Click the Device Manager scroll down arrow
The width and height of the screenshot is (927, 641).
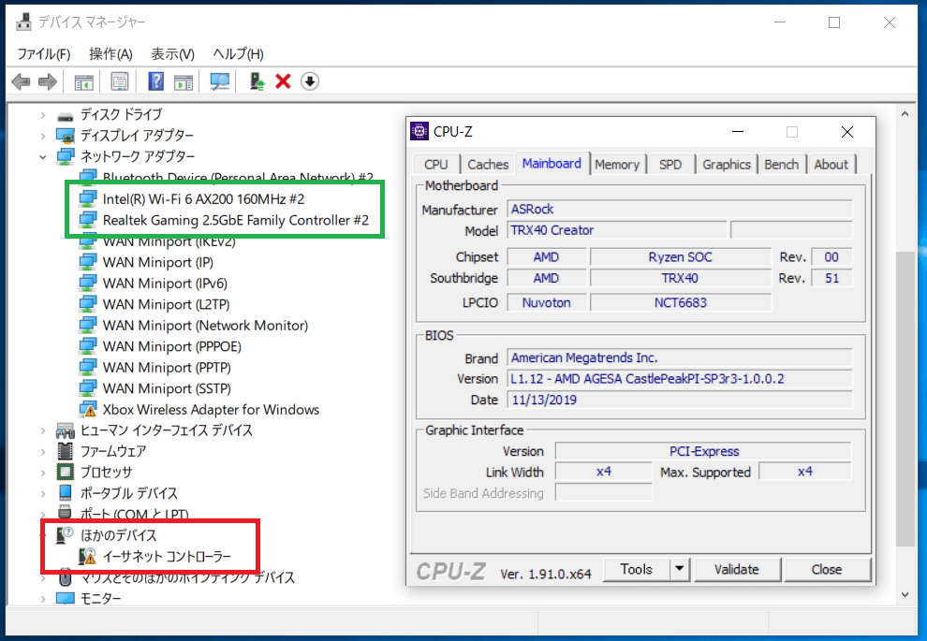(x=905, y=594)
